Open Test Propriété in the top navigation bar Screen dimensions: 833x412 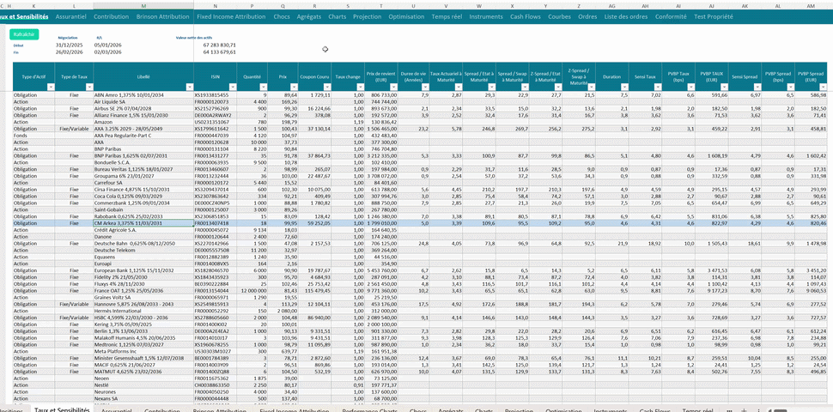714,16
